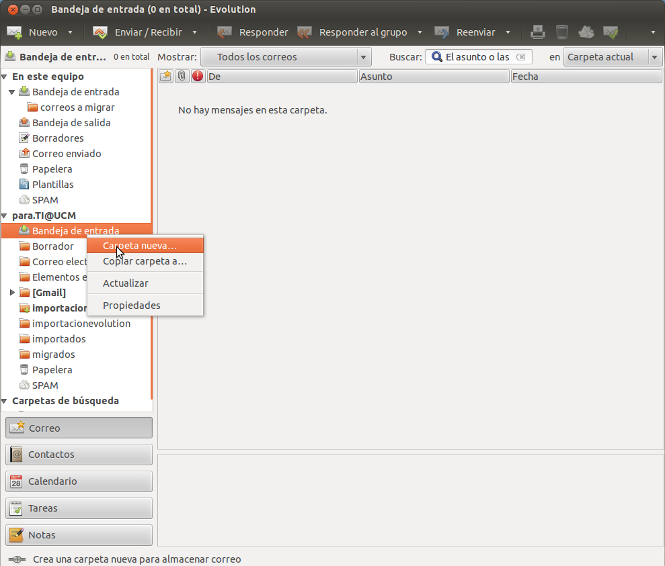Open 'Propiedades' from the context menu
665x566 pixels.
145,305
